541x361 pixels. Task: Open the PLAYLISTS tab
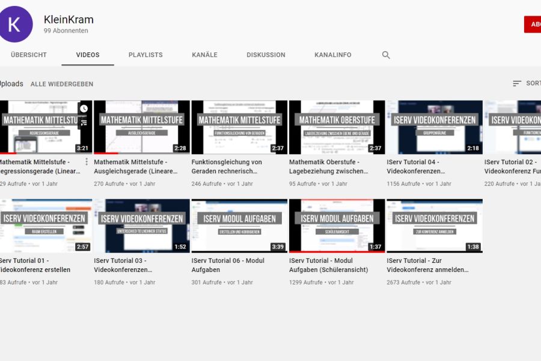[x=145, y=55]
